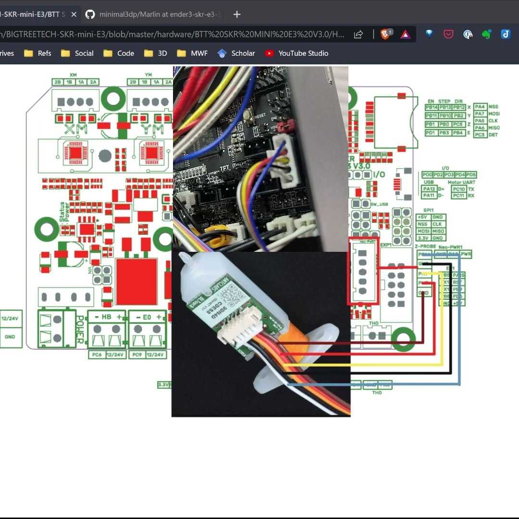Click the 'SPI1' label in the pinout diagram
This screenshot has width=519, height=519.
tap(428, 210)
